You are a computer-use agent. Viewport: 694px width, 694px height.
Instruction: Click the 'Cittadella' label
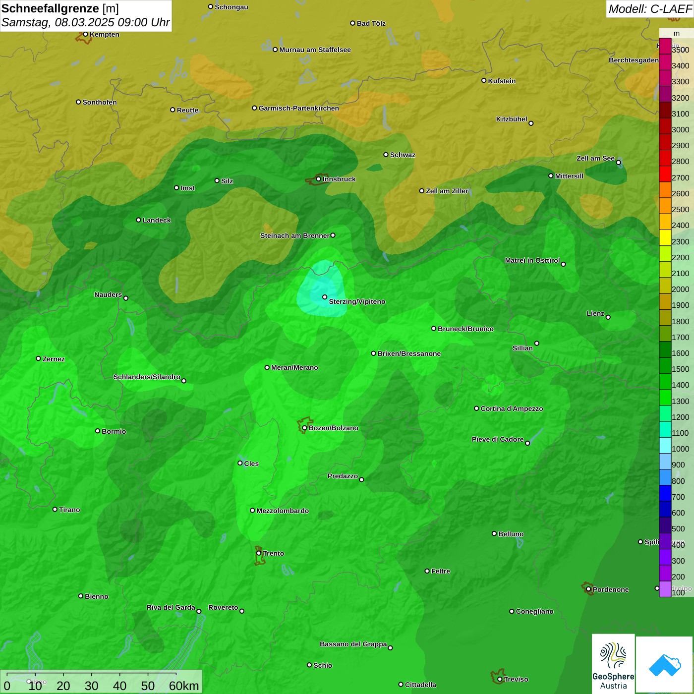tap(420, 685)
